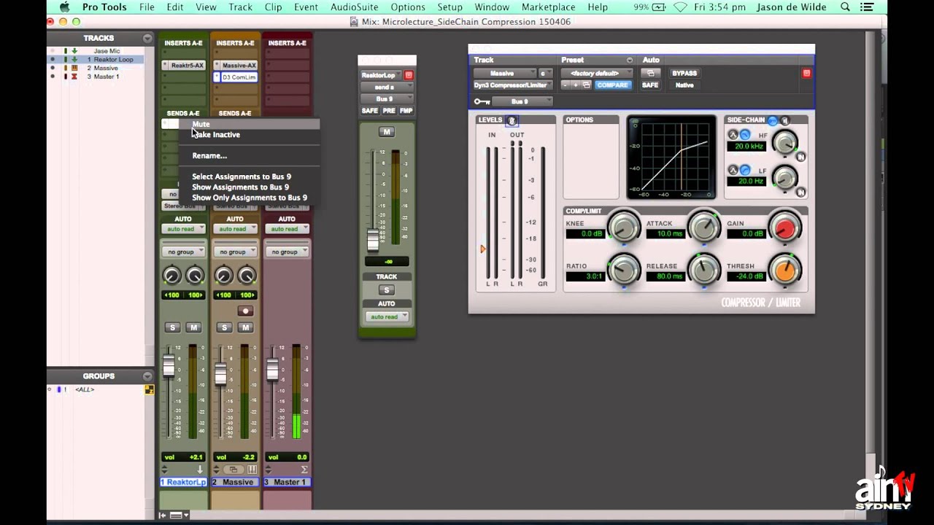This screenshot has width=934, height=525.
Task: Open the factory default preset dropdown
Action: (598, 73)
